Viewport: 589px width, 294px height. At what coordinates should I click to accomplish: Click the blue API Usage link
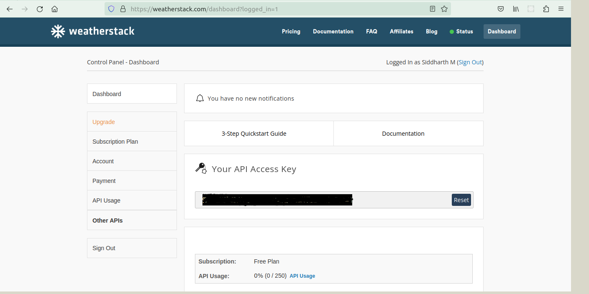[302, 276]
